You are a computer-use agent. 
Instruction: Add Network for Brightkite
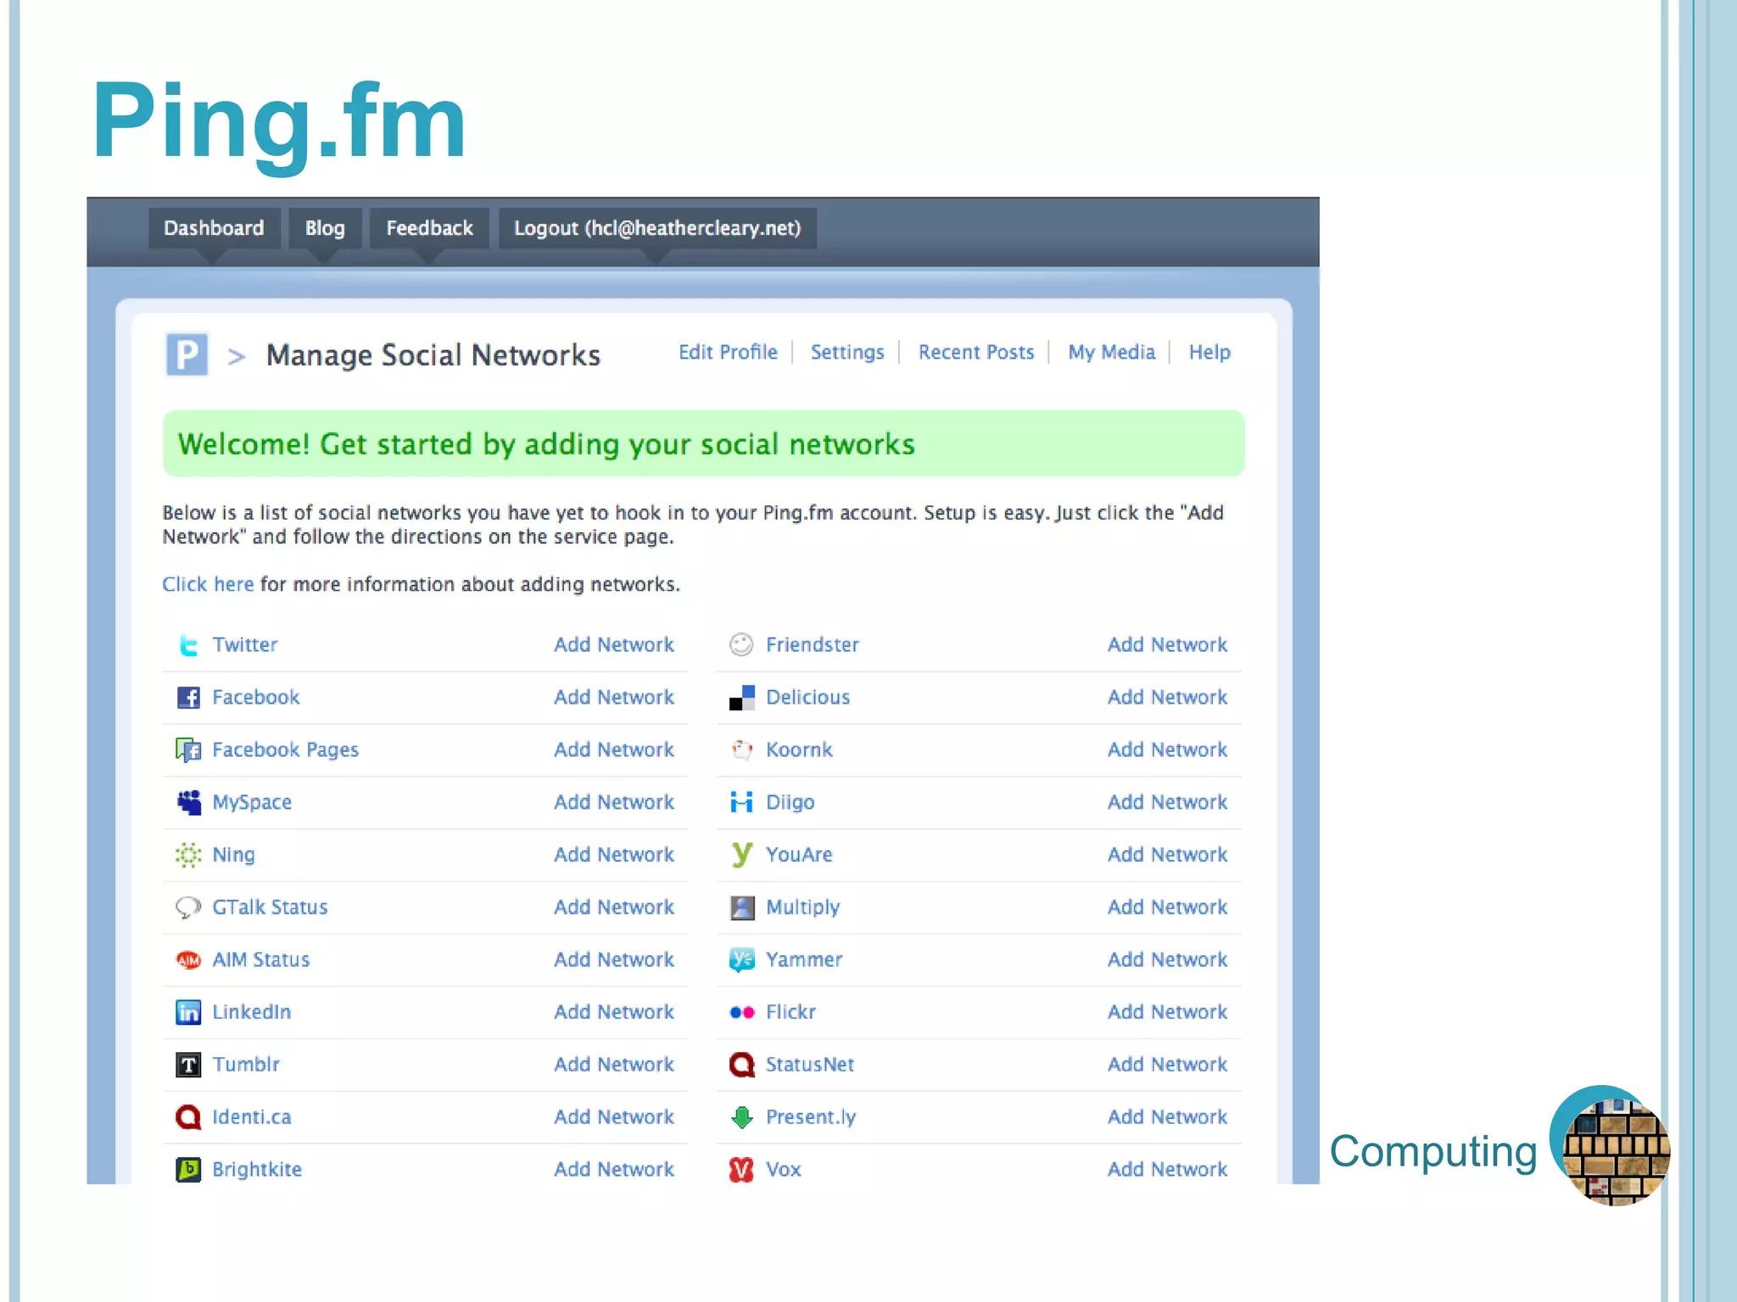[614, 1170]
